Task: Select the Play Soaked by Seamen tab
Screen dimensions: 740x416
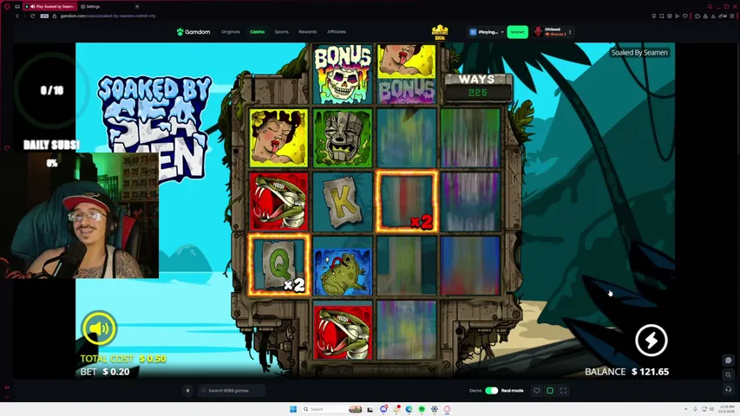Action: point(51,7)
